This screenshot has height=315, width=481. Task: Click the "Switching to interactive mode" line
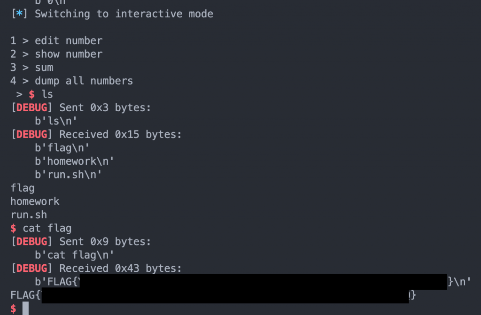124,14
